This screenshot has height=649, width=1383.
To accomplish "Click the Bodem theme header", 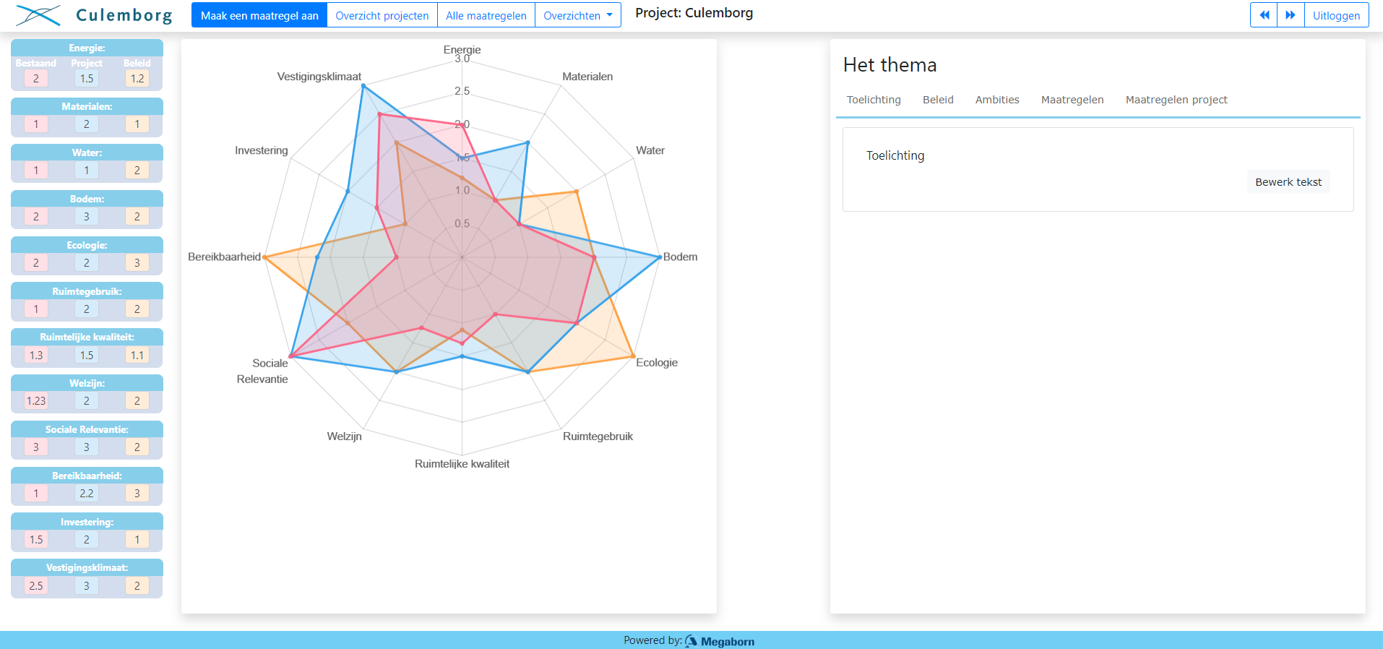I will pos(87,199).
